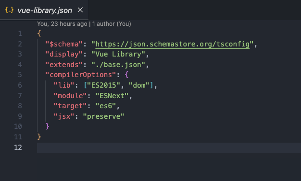Click the "preserve" jsx value
This screenshot has height=181, width=301.
pos(104,116)
